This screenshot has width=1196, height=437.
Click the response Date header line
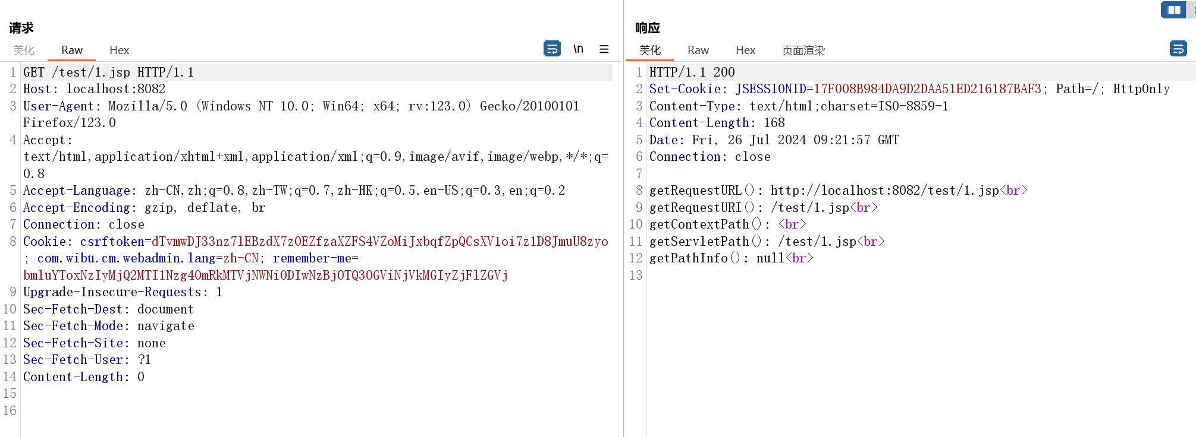point(774,140)
